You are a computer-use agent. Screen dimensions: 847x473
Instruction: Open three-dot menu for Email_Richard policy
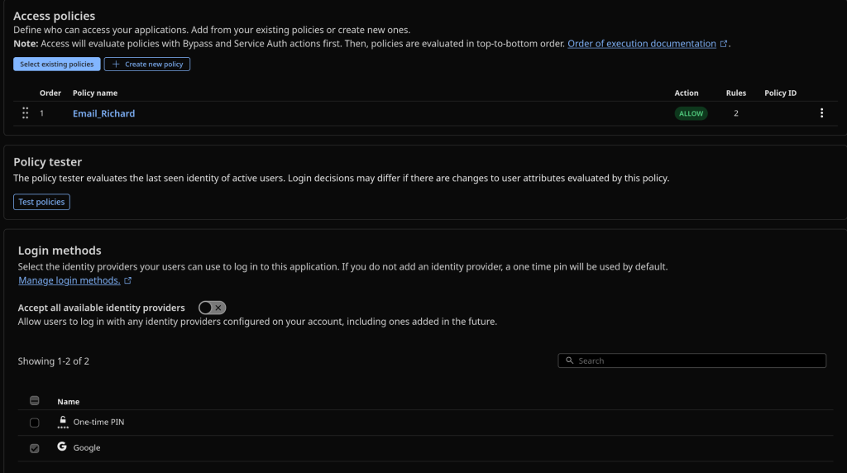point(821,113)
